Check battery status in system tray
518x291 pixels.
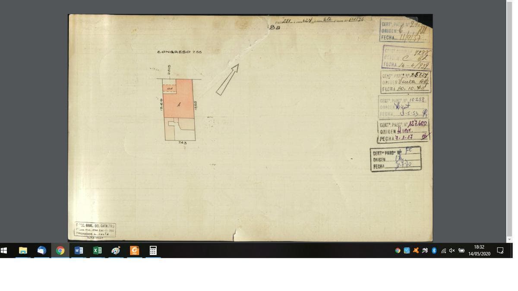461,250
